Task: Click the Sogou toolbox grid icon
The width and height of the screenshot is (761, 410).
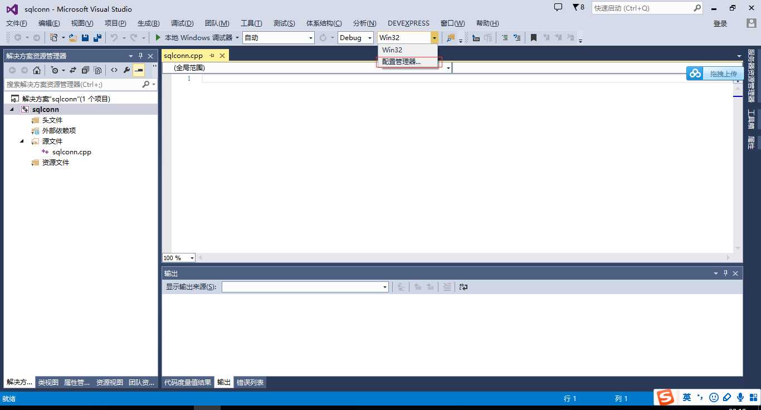Action: pos(754,398)
